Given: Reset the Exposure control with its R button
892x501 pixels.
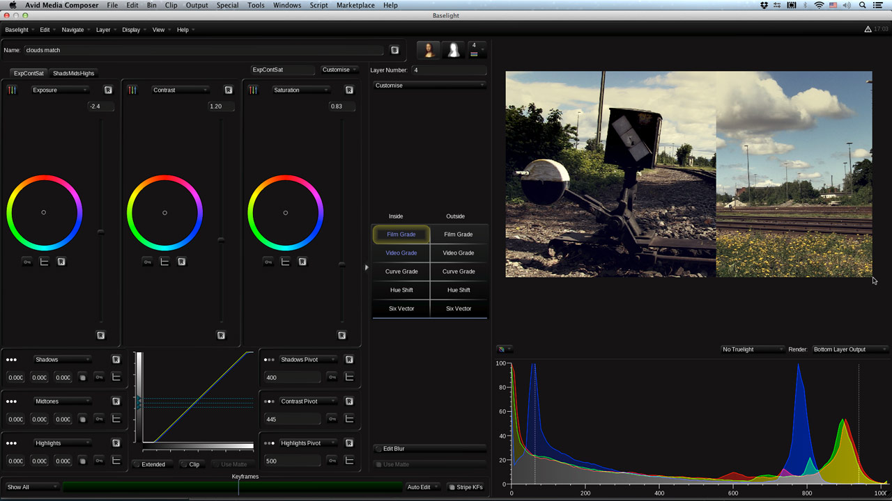Looking at the screenshot, I should coord(108,90).
